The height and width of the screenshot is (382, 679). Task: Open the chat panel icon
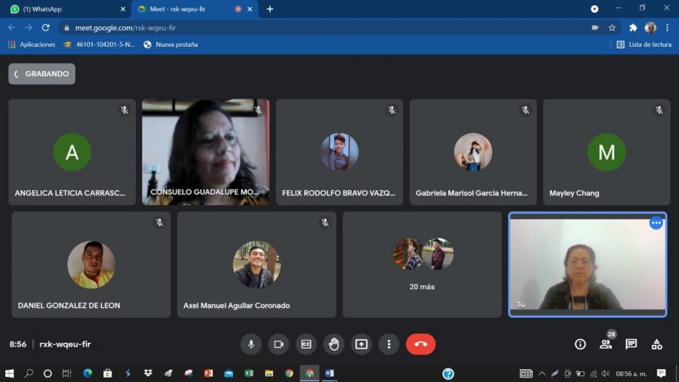[631, 344]
